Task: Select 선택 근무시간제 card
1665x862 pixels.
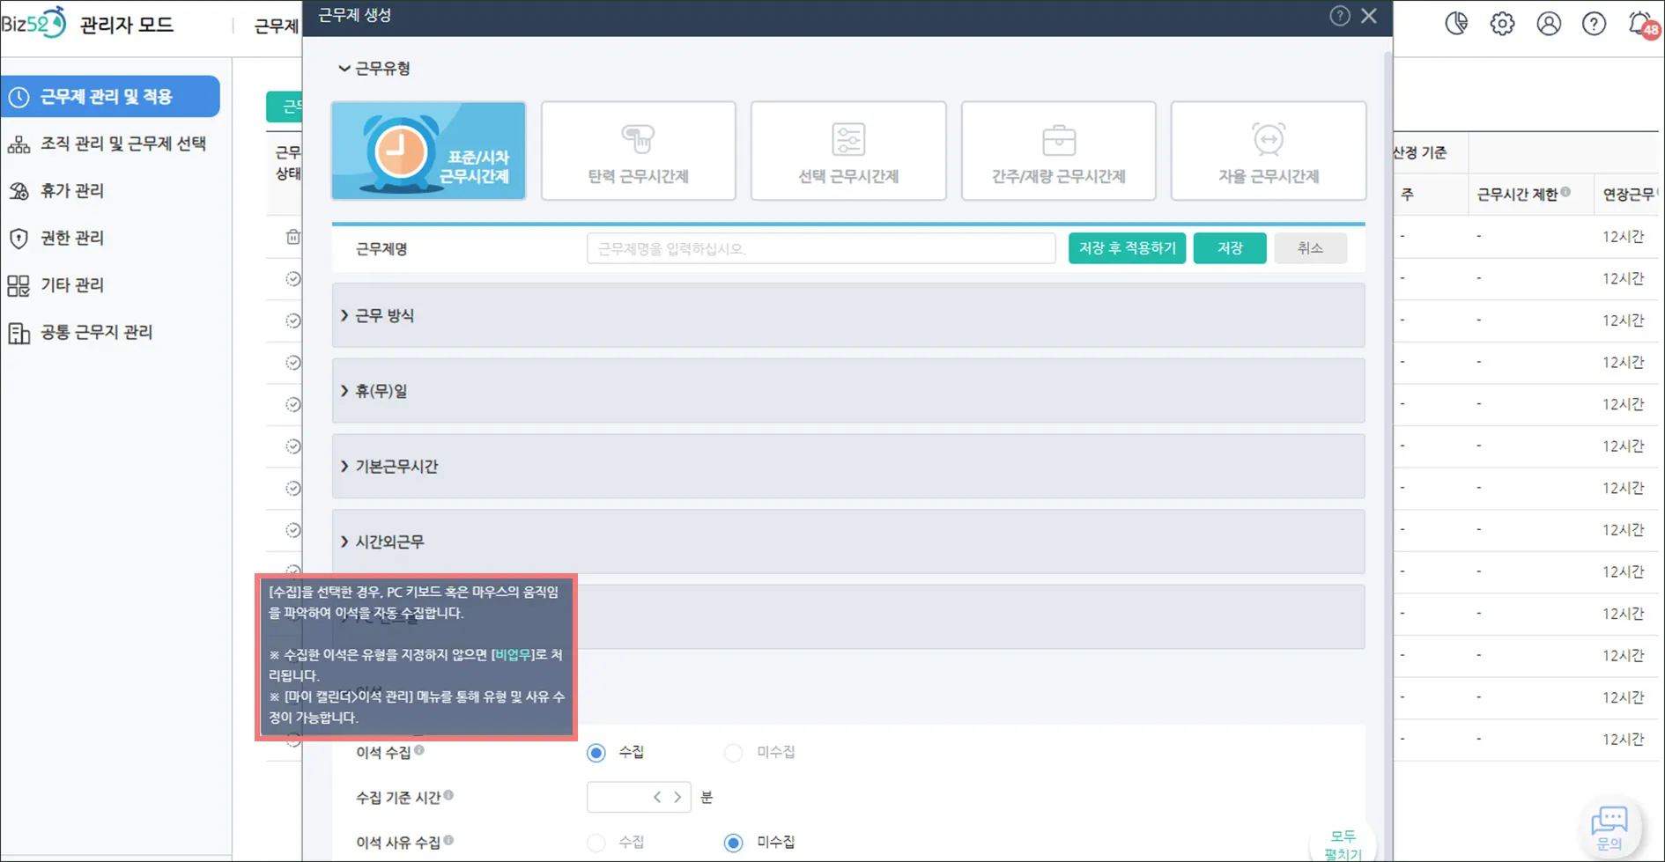Action: pos(847,151)
